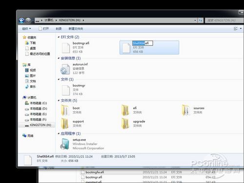
Task: Open the 组织 toolbar dropdown menu
Action: pyautogui.click(x=26, y=29)
